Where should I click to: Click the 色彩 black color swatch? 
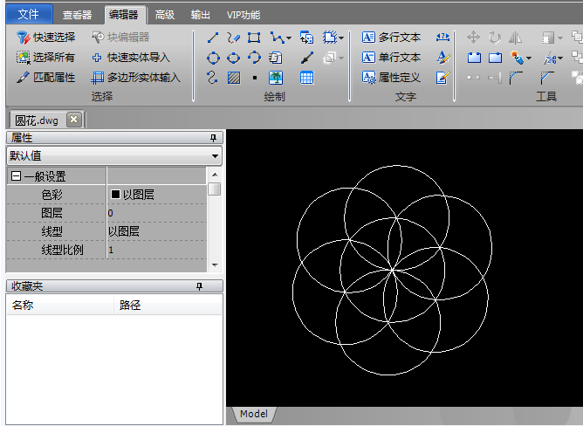(115, 194)
